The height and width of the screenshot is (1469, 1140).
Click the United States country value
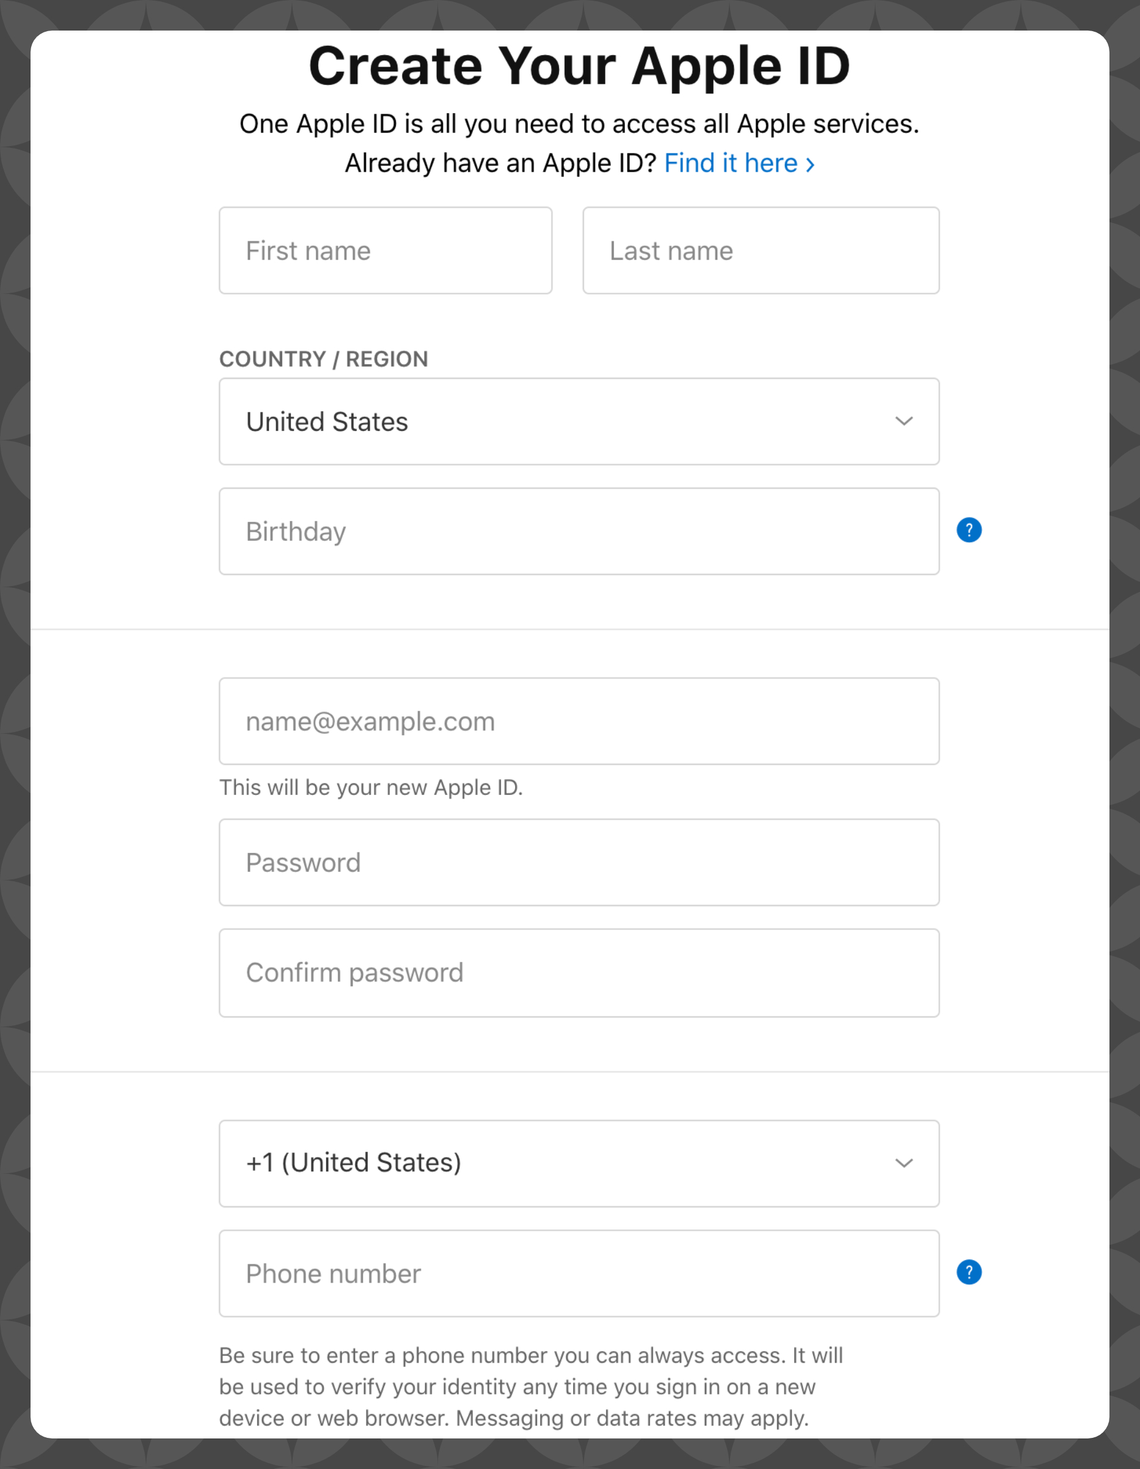pyautogui.click(x=327, y=422)
